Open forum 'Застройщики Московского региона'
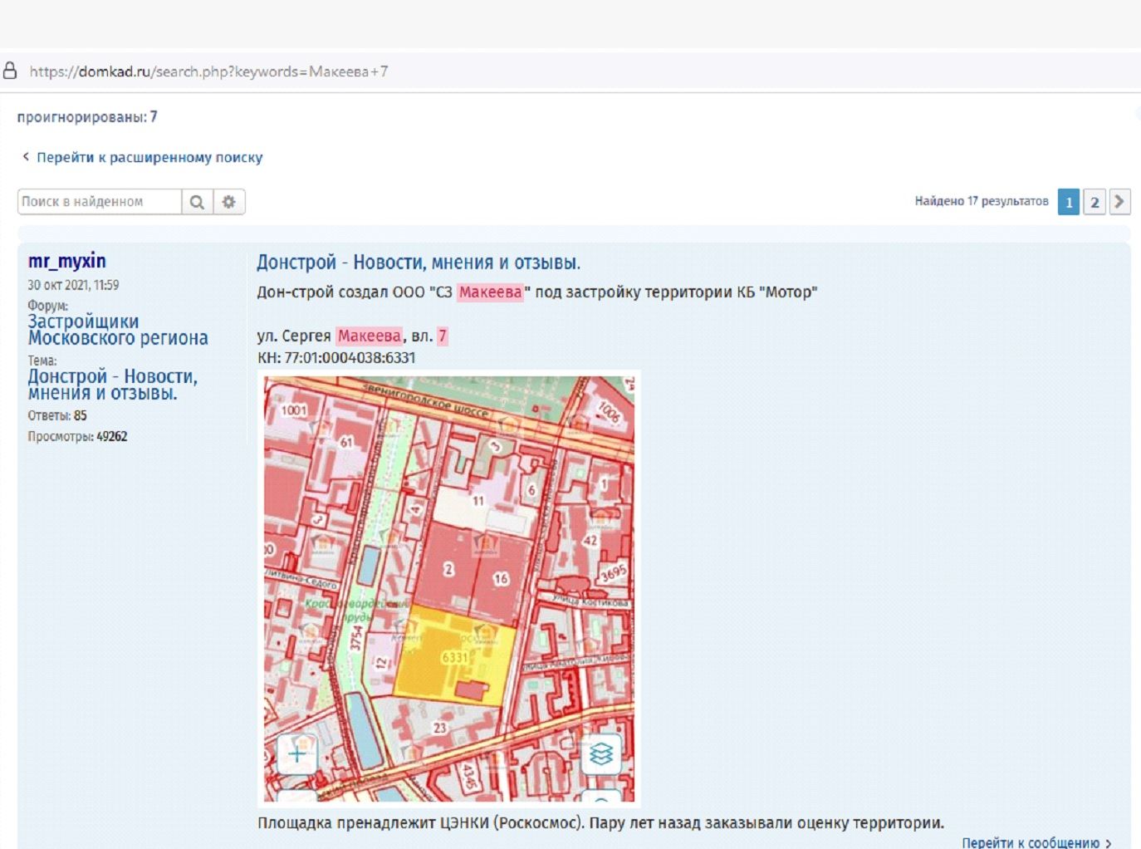The image size is (1141, 849). (x=119, y=329)
